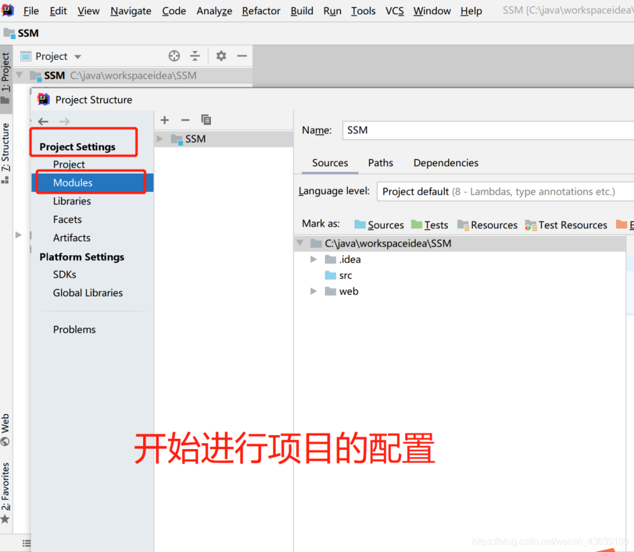This screenshot has height=552, width=634.
Task: Expand the .idea folder
Action: pos(313,259)
